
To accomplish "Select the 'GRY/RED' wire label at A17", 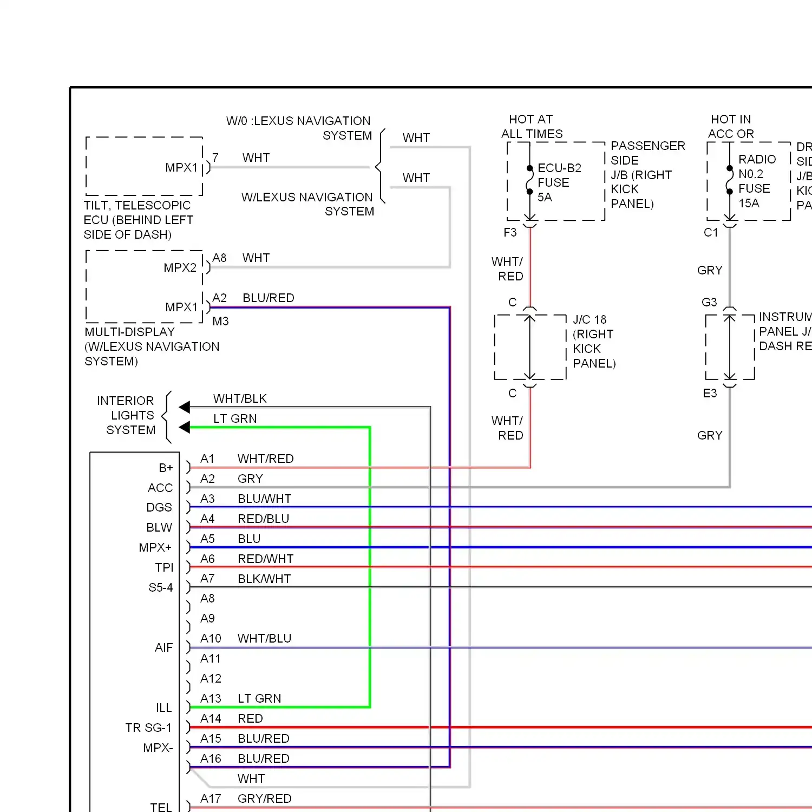I will [x=264, y=799].
